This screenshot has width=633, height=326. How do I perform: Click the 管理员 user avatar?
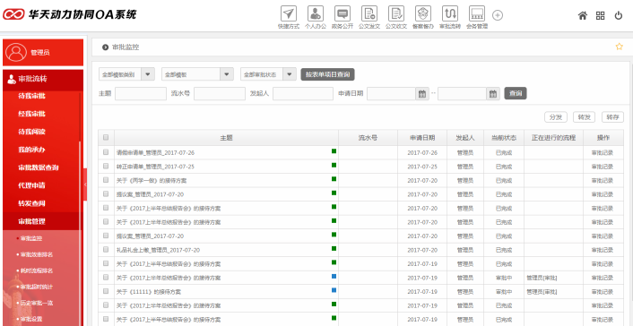[16, 53]
